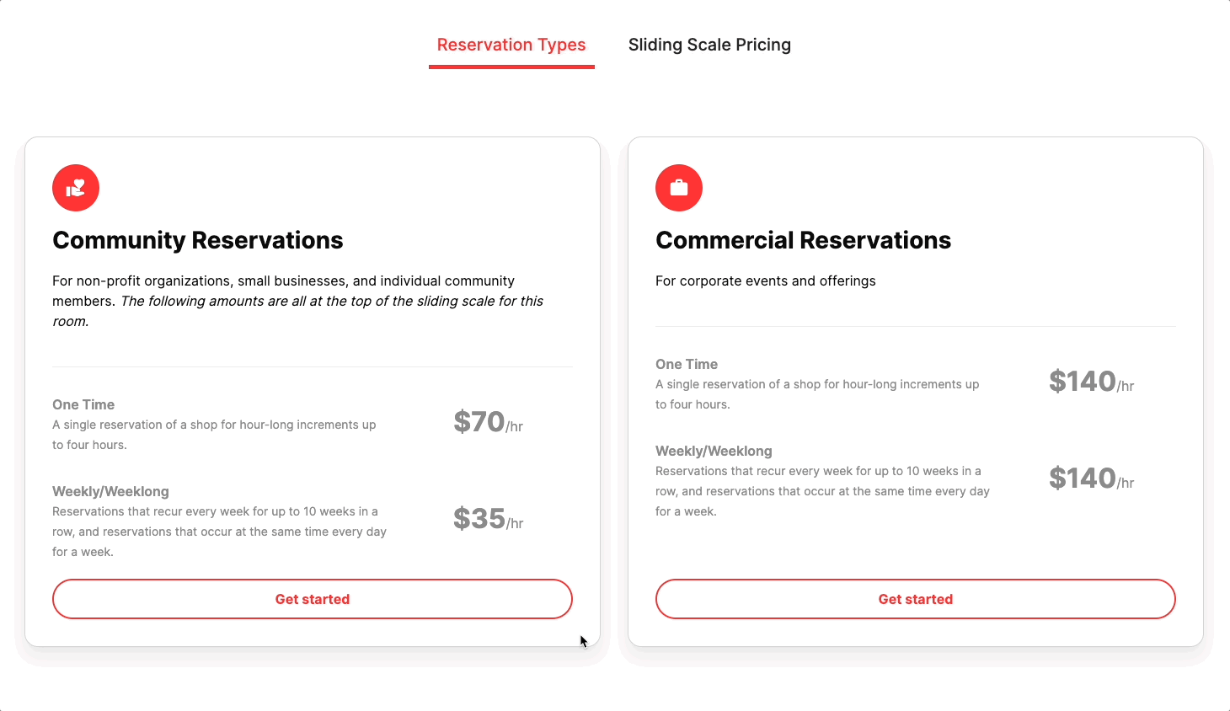The width and height of the screenshot is (1230, 711).
Task: Click the Weekly/Weeklong label in Commercial card
Action: coord(714,451)
